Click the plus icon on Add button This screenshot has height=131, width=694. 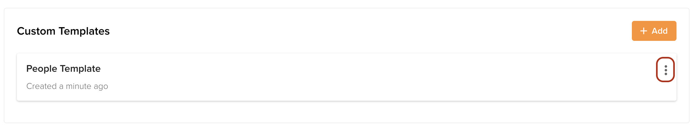[643, 31]
